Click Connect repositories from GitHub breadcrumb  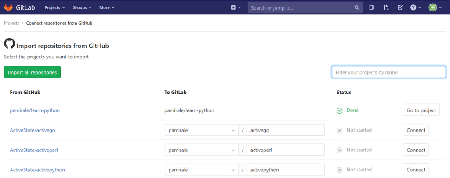click(x=59, y=23)
